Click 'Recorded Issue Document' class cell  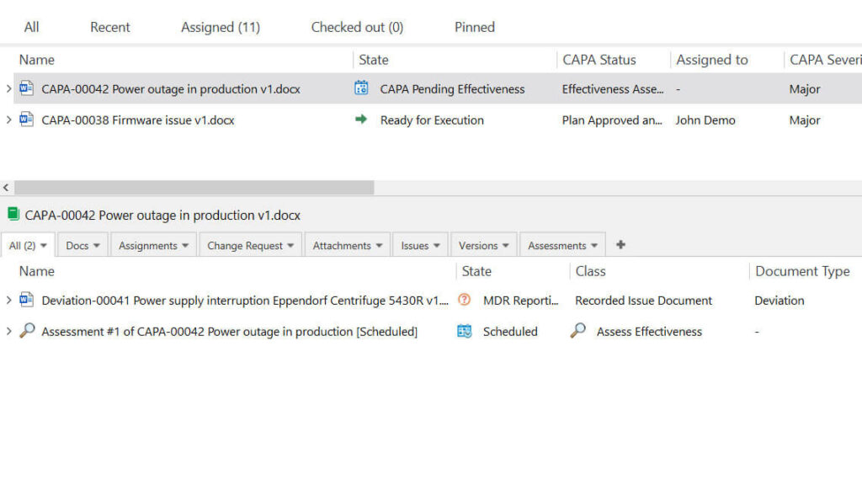pyautogui.click(x=644, y=301)
